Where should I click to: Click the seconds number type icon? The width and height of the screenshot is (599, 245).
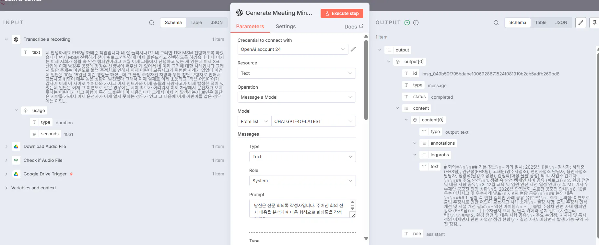pyautogui.click(x=34, y=134)
